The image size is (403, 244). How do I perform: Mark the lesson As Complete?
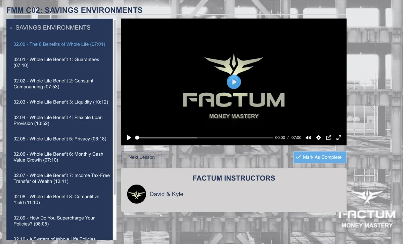pyautogui.click(x=320, y=157)
